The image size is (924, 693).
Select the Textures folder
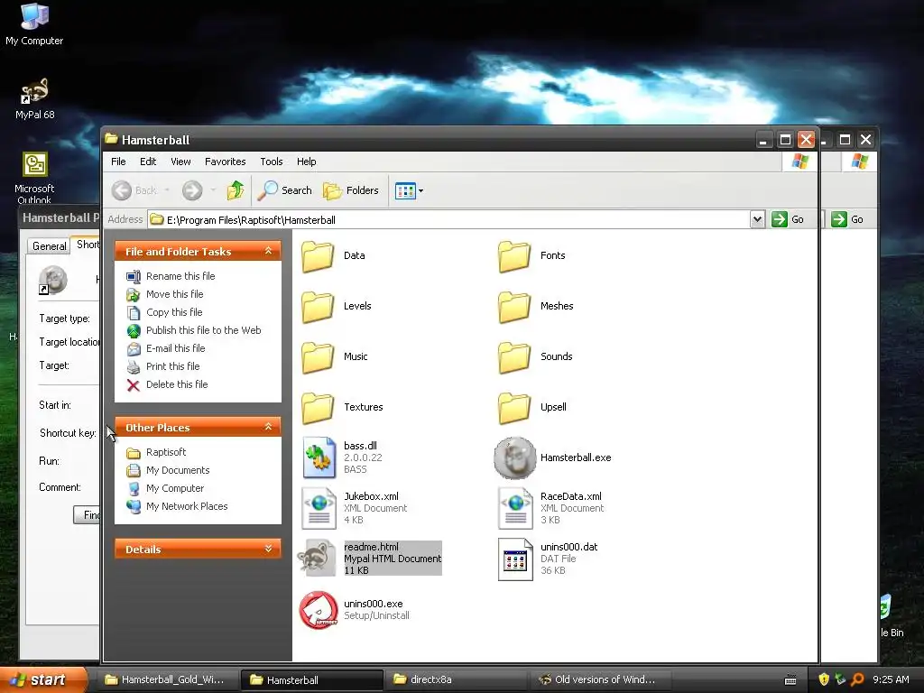click(x=342, y=408)
